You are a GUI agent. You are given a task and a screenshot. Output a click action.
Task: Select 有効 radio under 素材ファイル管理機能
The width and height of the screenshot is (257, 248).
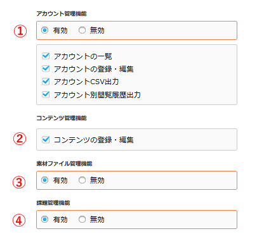[x=44, y=180]
